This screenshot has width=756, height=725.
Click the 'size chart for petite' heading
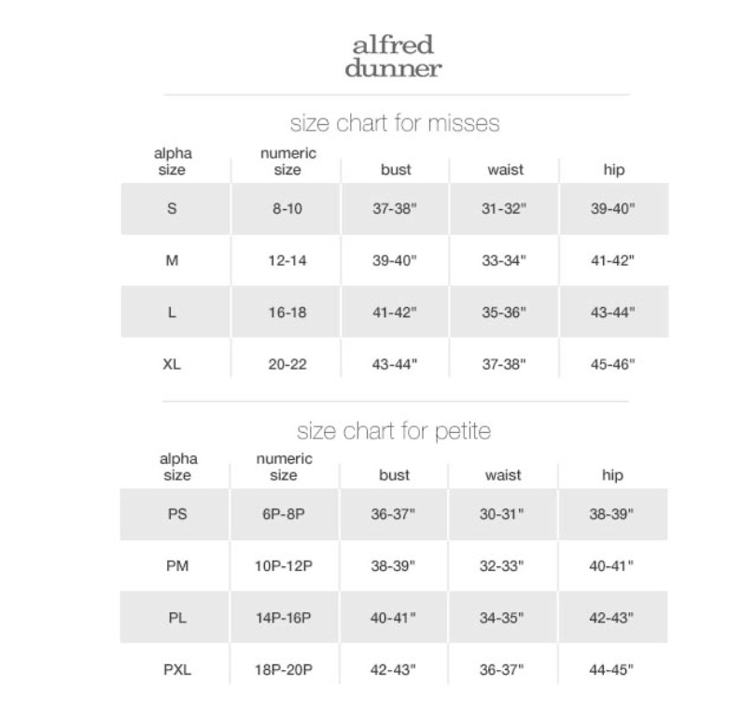394,431
